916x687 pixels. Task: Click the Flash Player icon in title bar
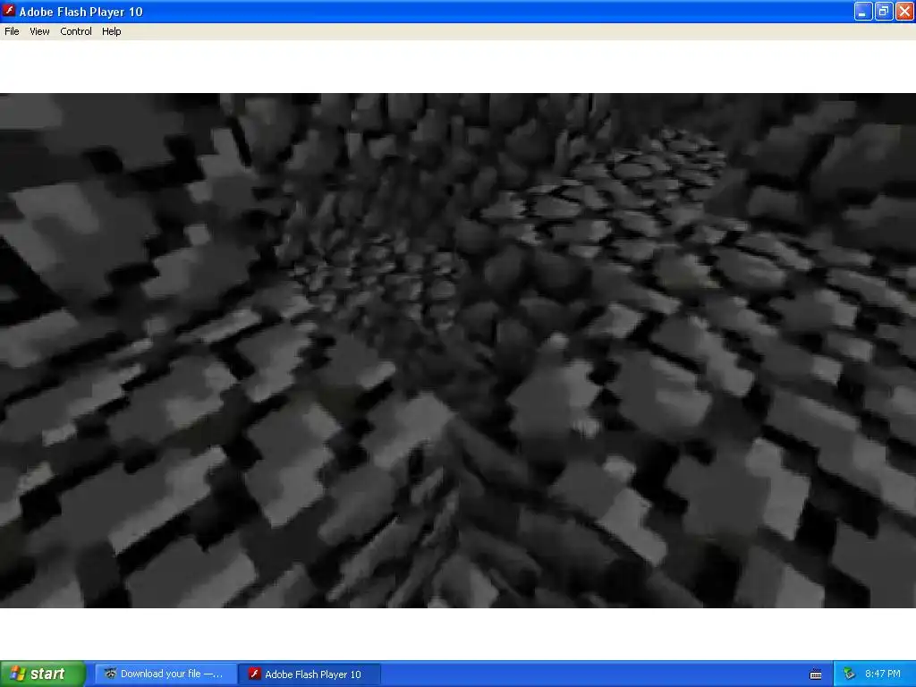[9, 11]
